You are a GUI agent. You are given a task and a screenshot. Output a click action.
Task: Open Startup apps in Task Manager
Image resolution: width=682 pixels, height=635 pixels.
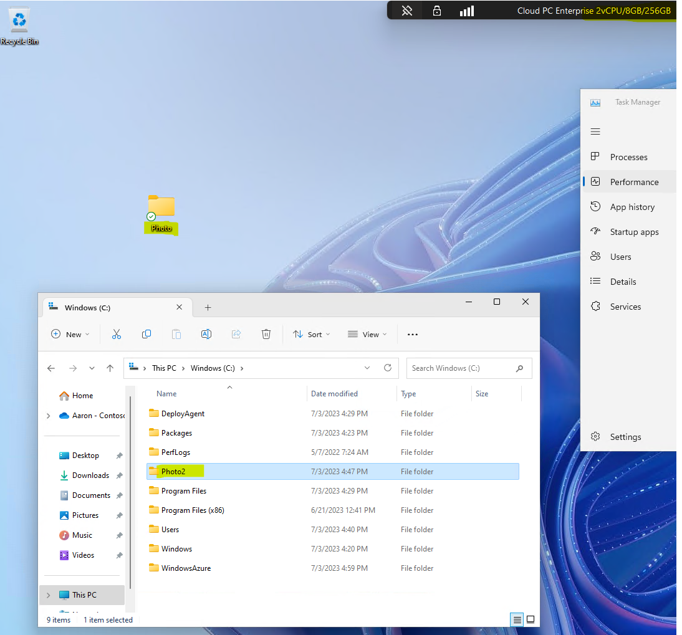tap(629, 232)
